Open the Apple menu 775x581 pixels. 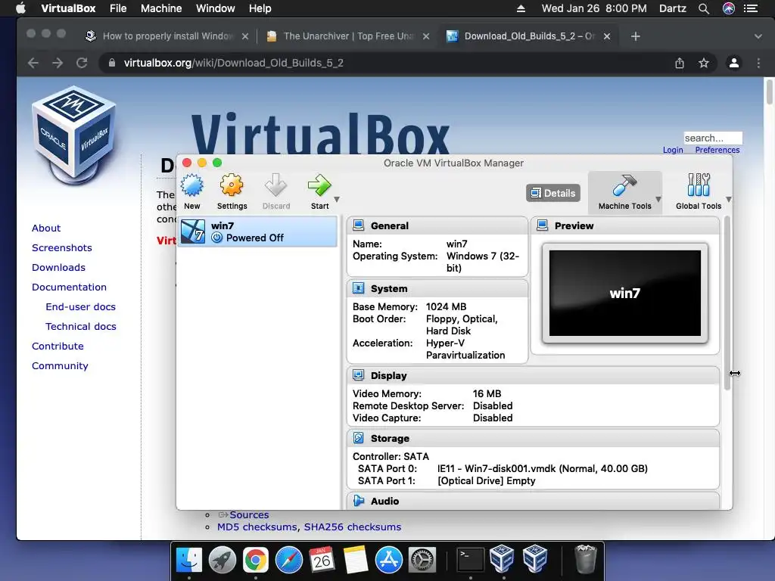click(x=20, y=8)
